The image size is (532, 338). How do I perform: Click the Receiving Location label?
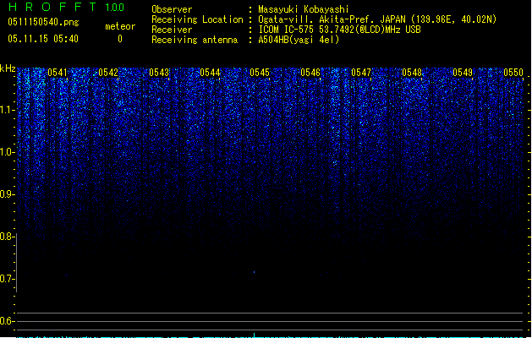[197, 19]
